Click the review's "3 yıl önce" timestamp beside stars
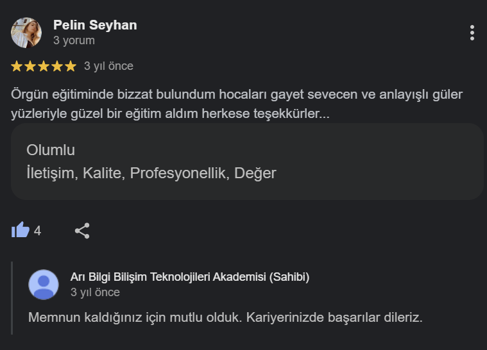The image size is (487, 350). click(x=108, y=66)
